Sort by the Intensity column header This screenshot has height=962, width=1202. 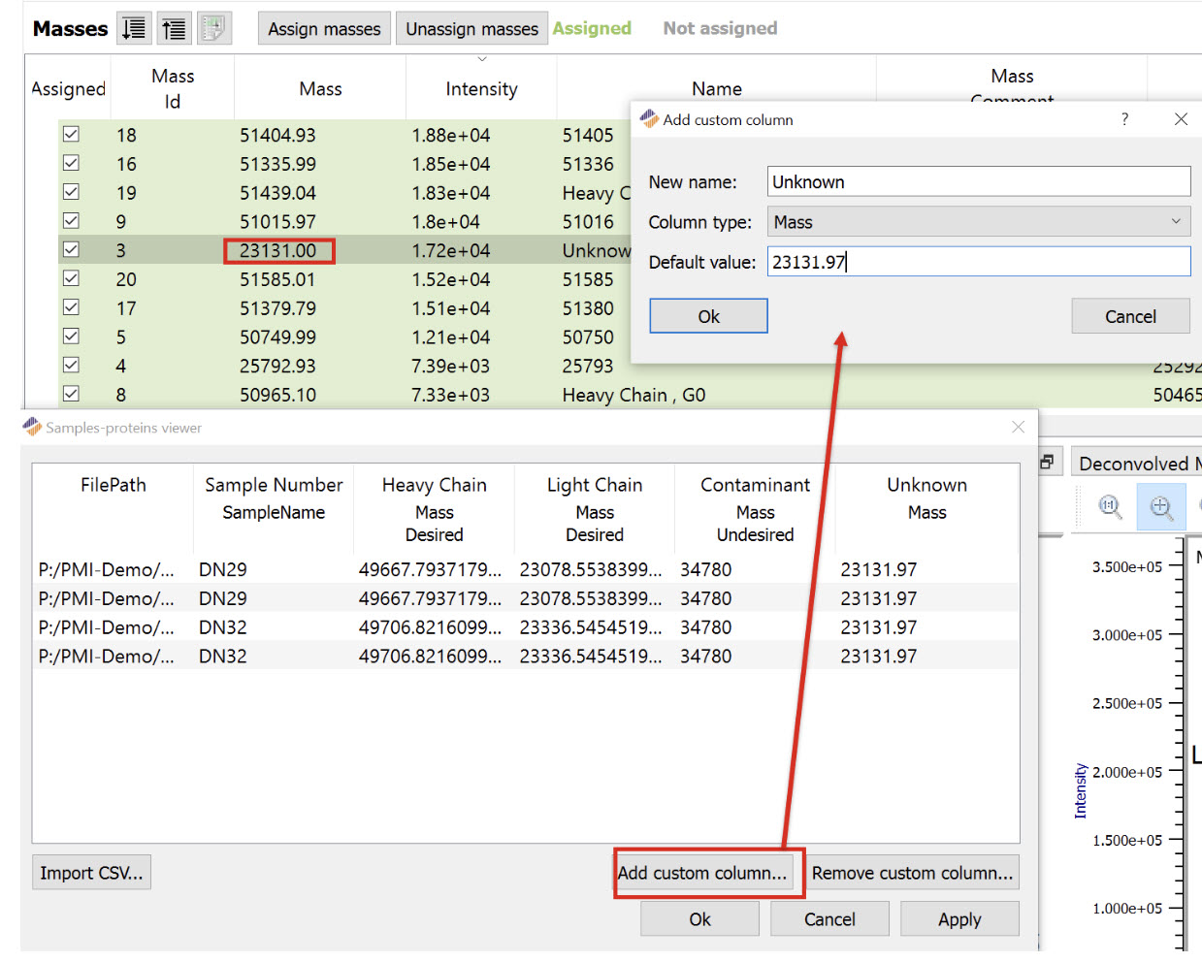[x=481, y=88]
